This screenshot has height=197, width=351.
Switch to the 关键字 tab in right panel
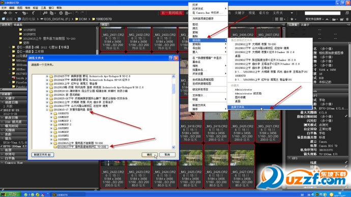click(305, 24)
